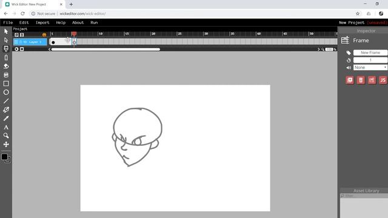388x218 pixels.
Task: Click the timeline horizontal scrollbar
Action: [105, 50]
